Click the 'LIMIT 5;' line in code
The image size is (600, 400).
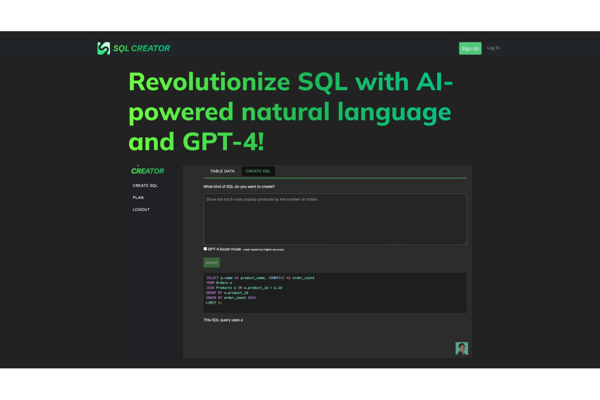[214, 303]
